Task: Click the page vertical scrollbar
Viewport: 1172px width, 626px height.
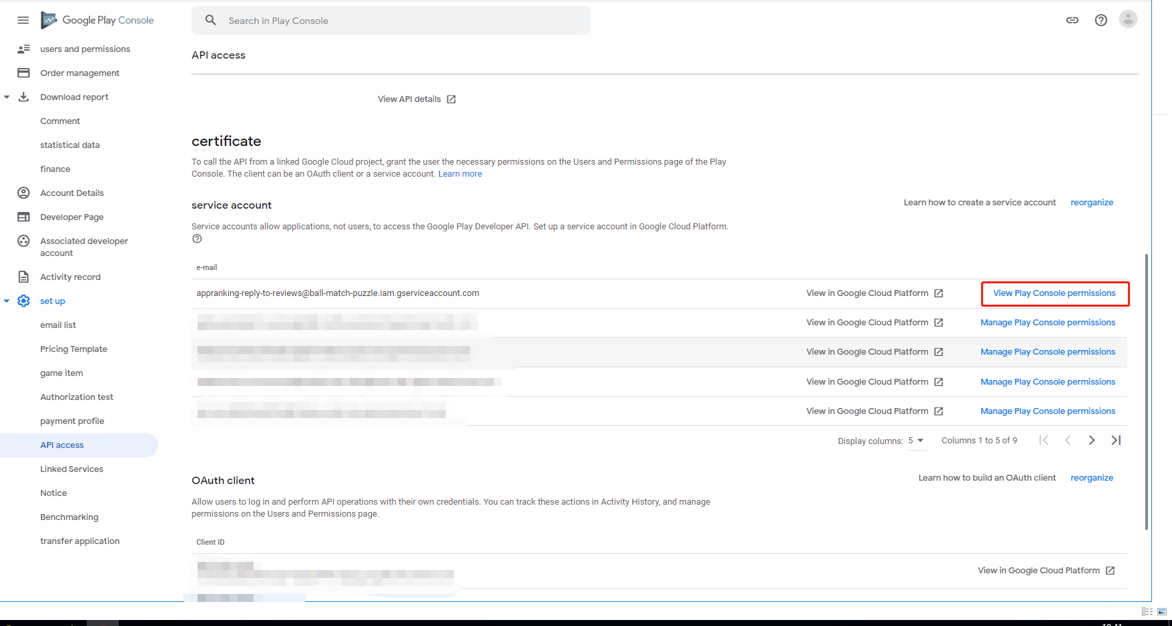Action: 1147,391
